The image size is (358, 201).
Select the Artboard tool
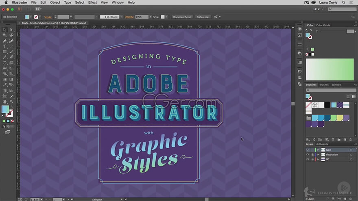4,96
